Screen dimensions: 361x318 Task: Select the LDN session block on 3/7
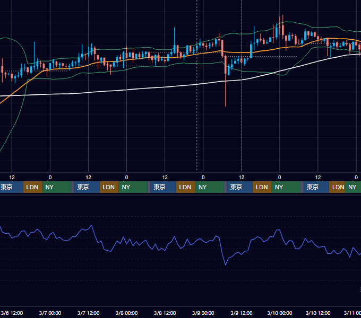click(x=109, y=187)
